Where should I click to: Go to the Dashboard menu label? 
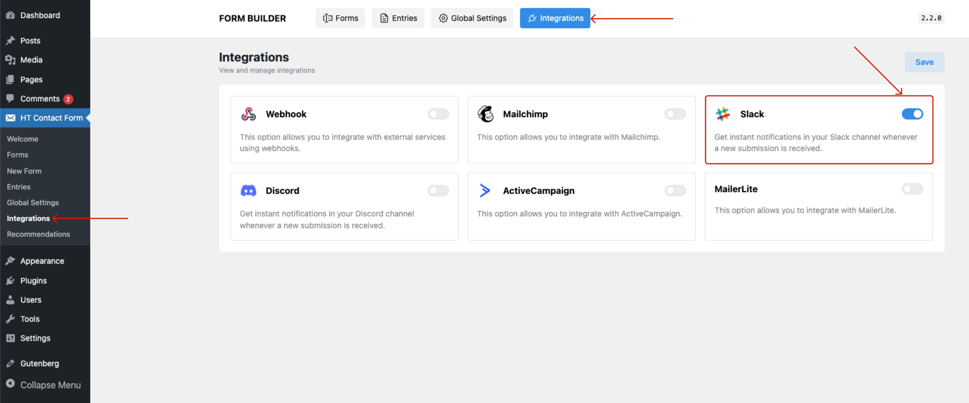[40, 15]
